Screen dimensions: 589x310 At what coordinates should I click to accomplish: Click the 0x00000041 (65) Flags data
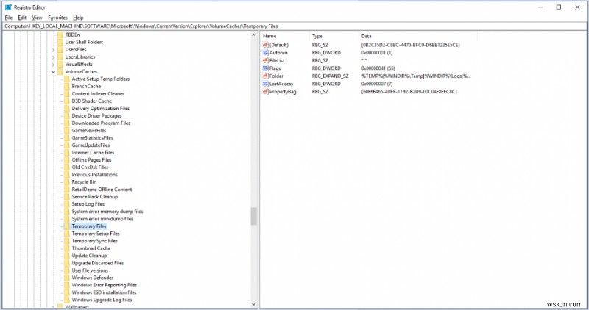point(378,68)
